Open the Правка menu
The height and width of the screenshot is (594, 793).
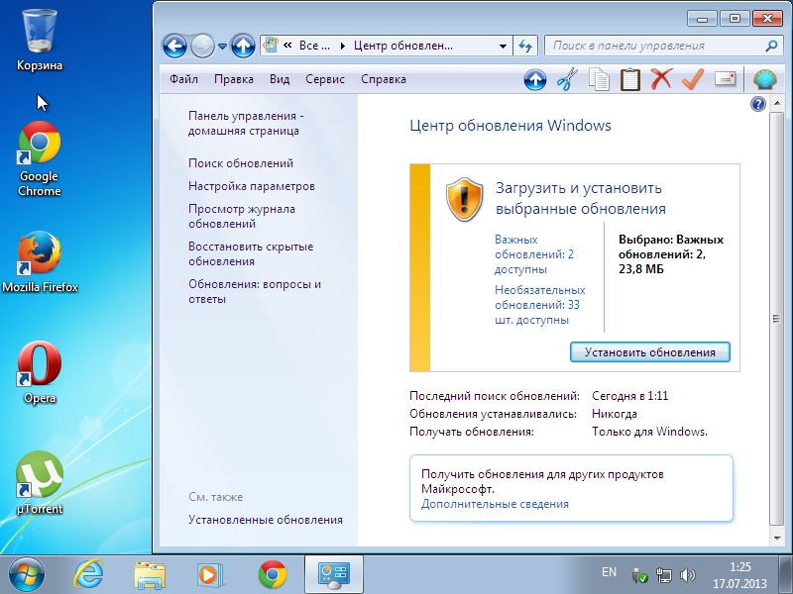coord(234,79)
